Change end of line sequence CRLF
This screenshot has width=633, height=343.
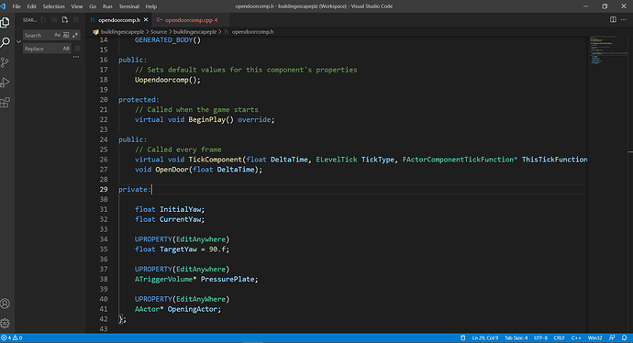559,337
